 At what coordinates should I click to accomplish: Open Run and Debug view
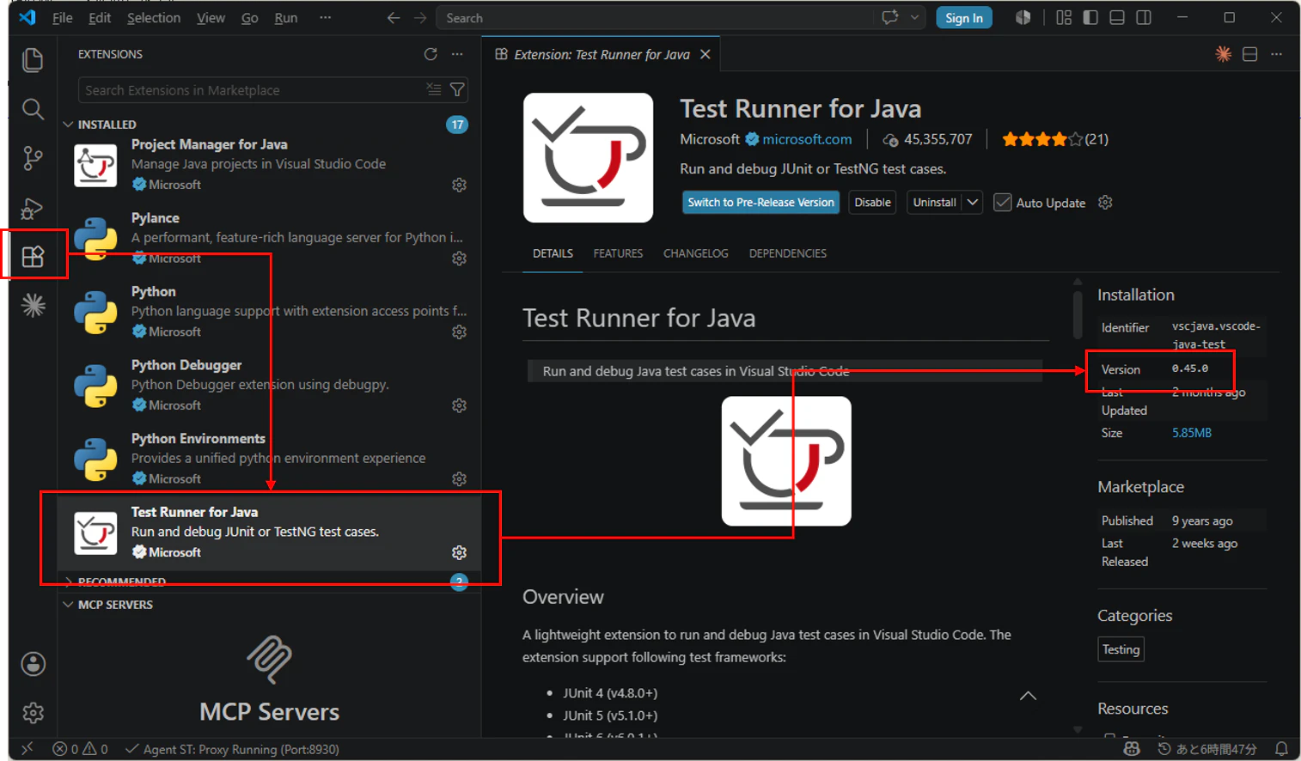click(x=33, y=209)
